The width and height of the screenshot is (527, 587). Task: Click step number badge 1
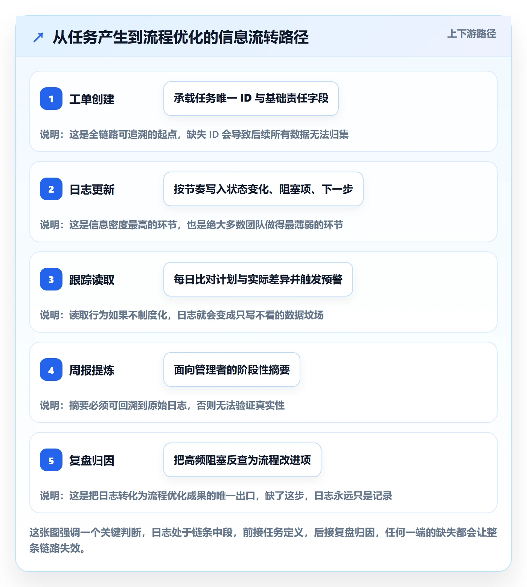click(x=51, y=99)
